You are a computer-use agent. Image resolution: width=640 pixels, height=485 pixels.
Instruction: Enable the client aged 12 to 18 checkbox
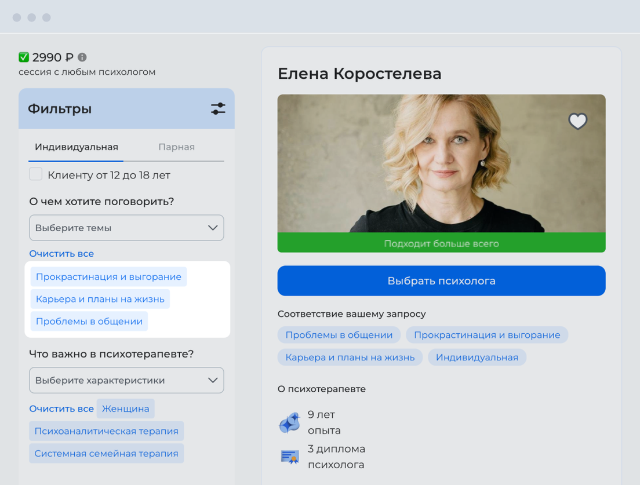36,174
